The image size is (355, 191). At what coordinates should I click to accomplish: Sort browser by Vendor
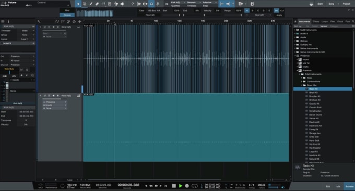tap(324, 26)
